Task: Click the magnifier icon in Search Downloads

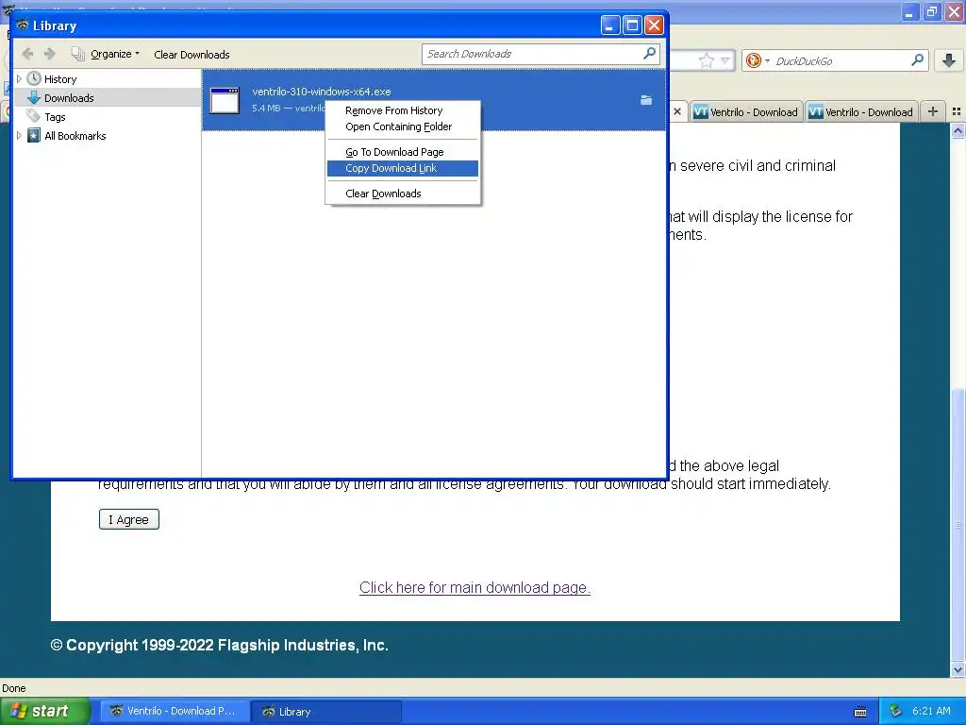Action: point(649,54)
